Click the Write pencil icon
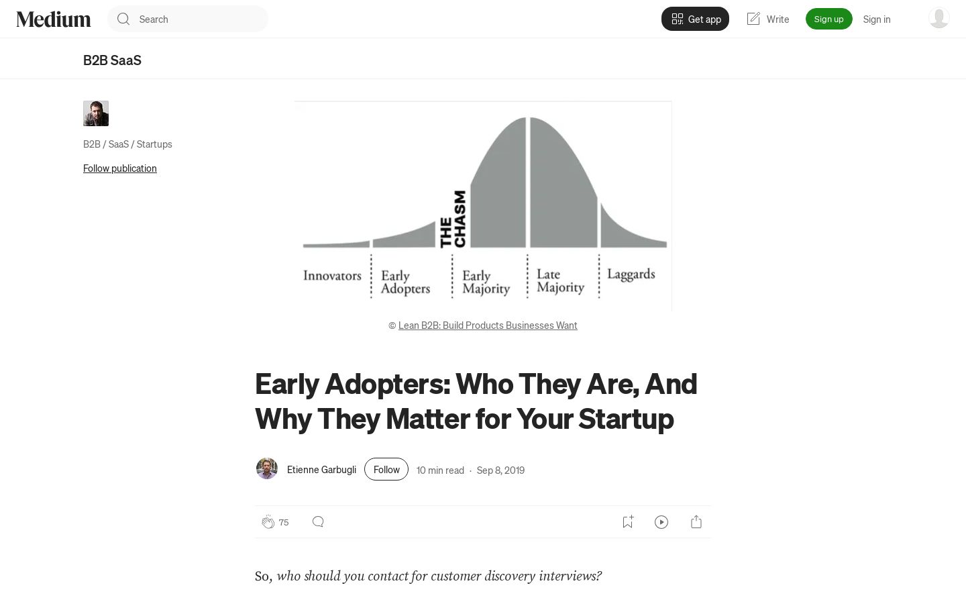Screen dimensions: 966x604 coord(753,19)
